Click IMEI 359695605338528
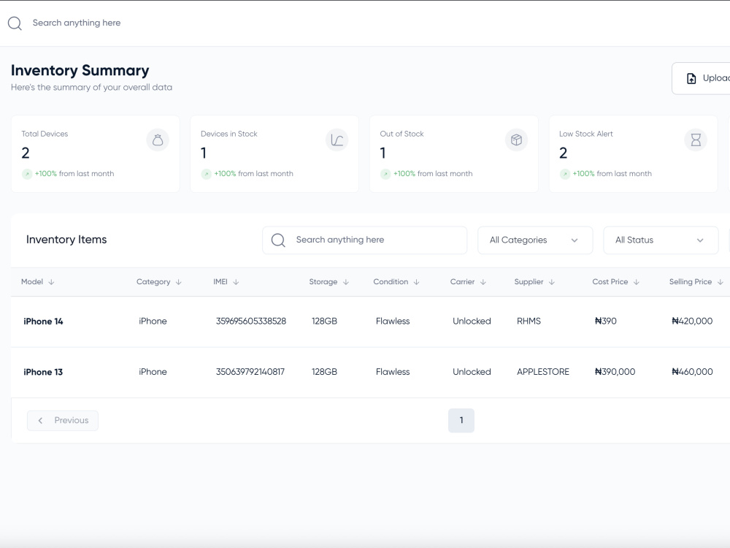This screenshot has width=730, height=548. click(251, 321)
